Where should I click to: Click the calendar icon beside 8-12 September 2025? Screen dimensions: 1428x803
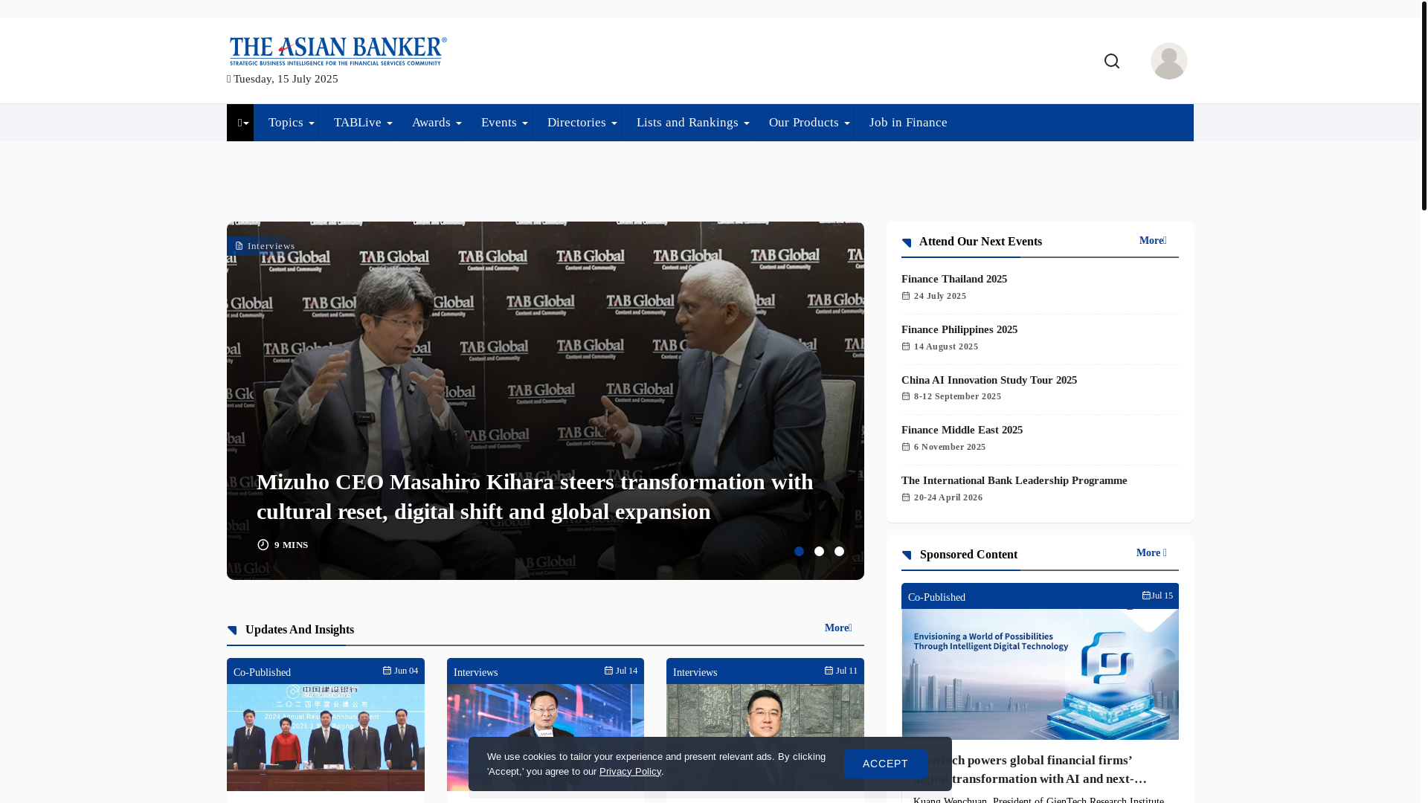point(906,396)
